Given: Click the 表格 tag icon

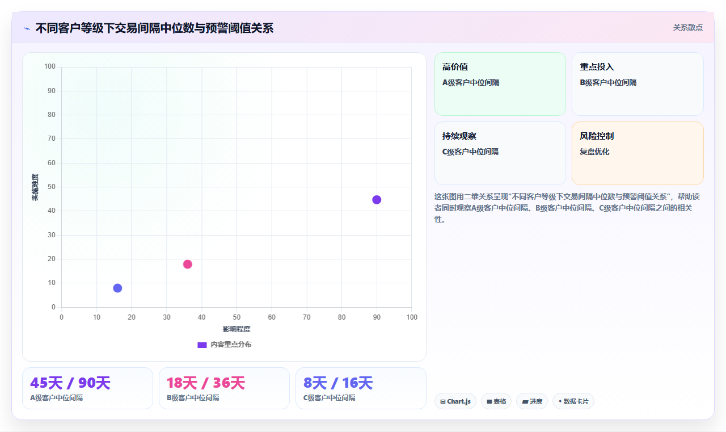Looking at the screenshot, I should click(x=489, y=401).
